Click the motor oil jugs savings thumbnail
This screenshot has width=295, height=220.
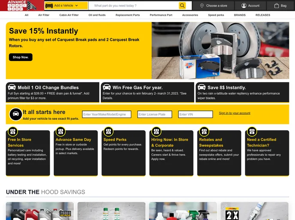(x=40, y=211)
